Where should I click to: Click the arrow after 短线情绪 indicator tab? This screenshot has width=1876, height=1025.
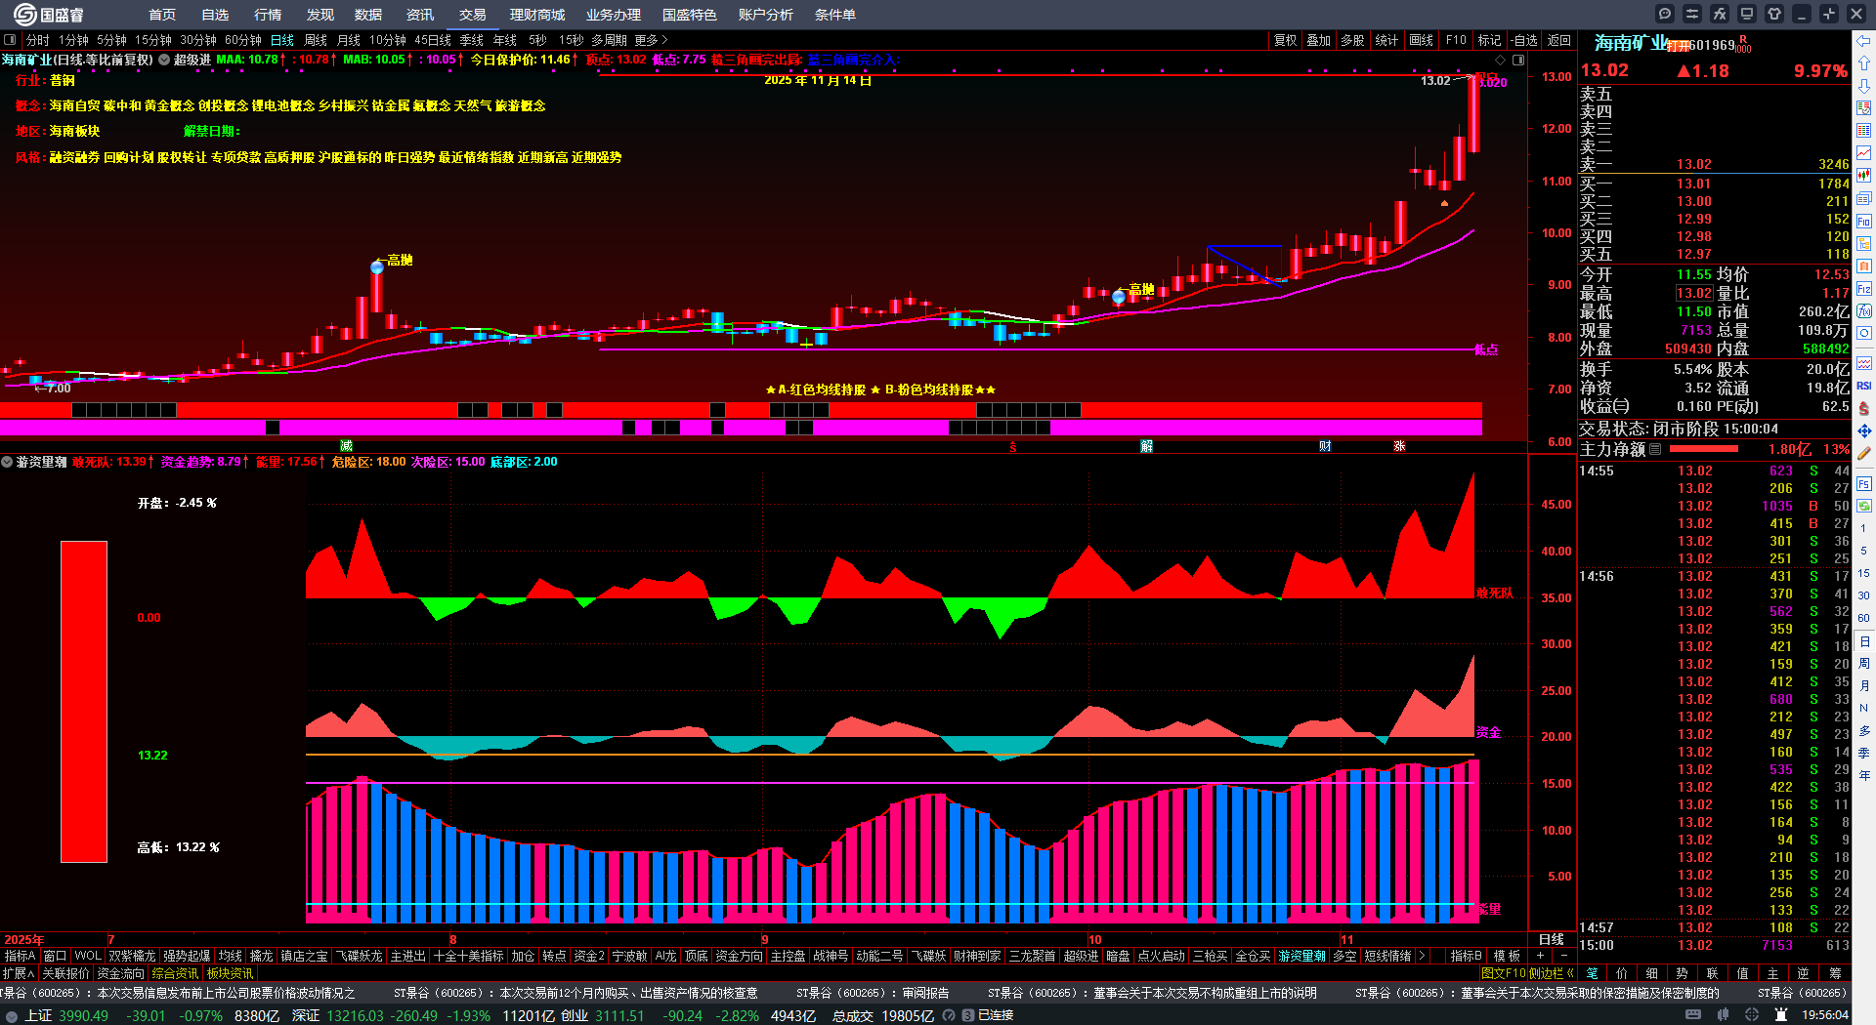[1422, 956]
